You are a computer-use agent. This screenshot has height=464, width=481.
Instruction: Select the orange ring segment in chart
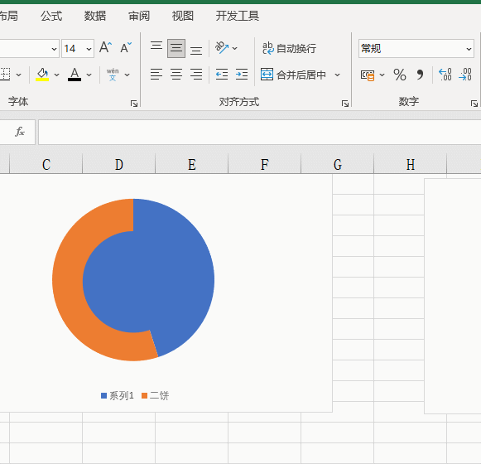(x=68, y=279)
